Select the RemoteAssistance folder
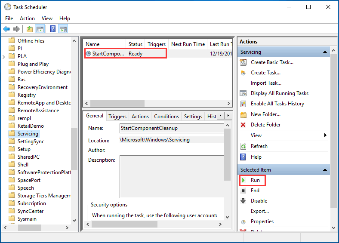This screenshot has height=243, width=339. click(38, 111)
